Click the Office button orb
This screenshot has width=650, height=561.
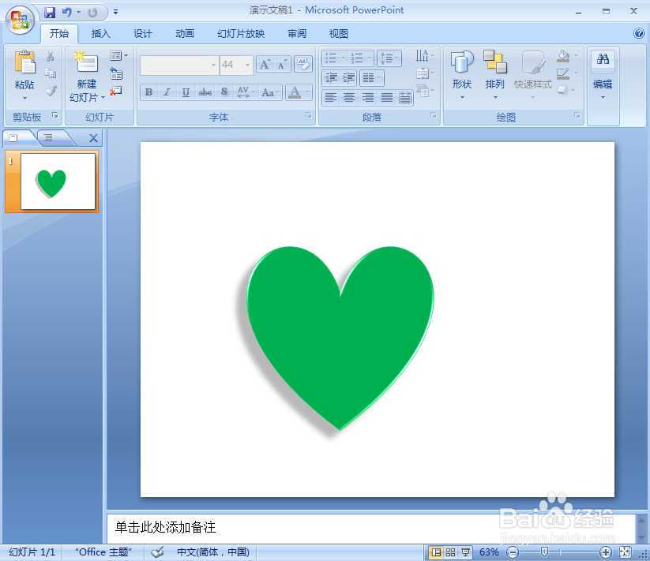20,20
